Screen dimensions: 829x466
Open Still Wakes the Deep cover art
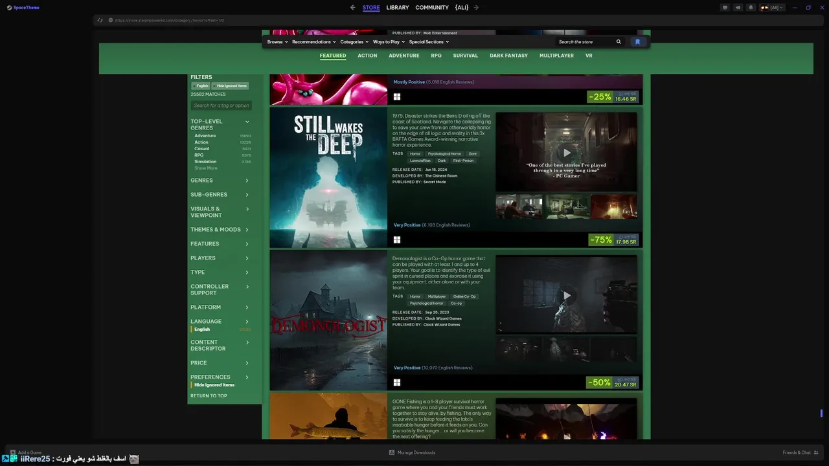click(328, 177)
